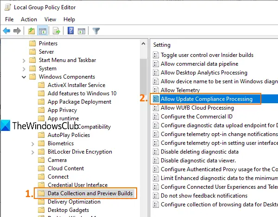Click the Forward arrow toolbar icon

tap(17, 31)
